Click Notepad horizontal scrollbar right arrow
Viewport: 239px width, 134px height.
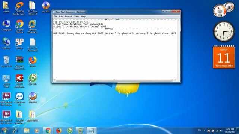click(175, 80)
